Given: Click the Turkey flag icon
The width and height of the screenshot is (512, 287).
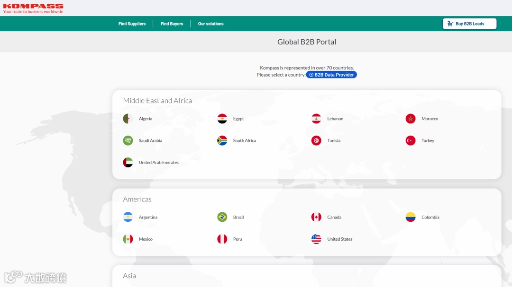Looking at the screenshot, I should tap(411, 140).
